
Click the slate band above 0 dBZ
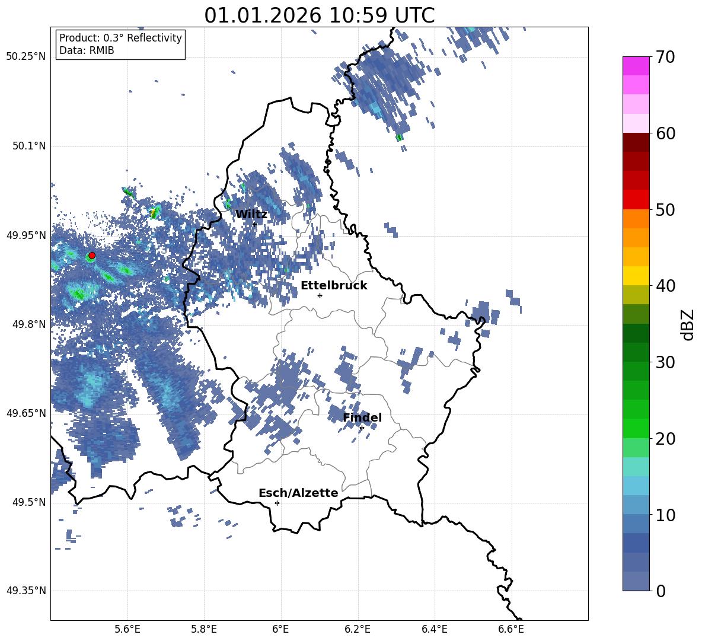636,581
